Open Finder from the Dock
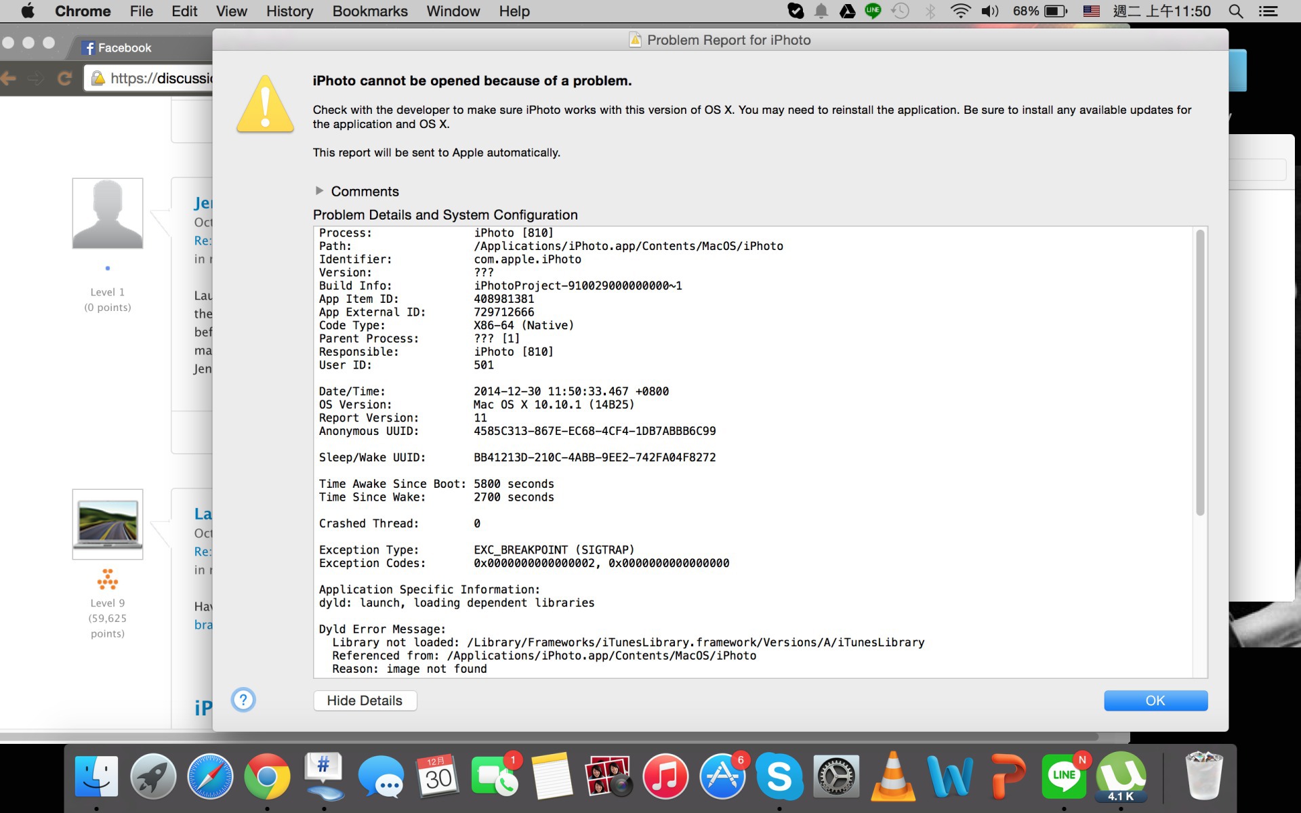Image resolution: width=1301 pixels, height=813 pixels. coord(96,776)
